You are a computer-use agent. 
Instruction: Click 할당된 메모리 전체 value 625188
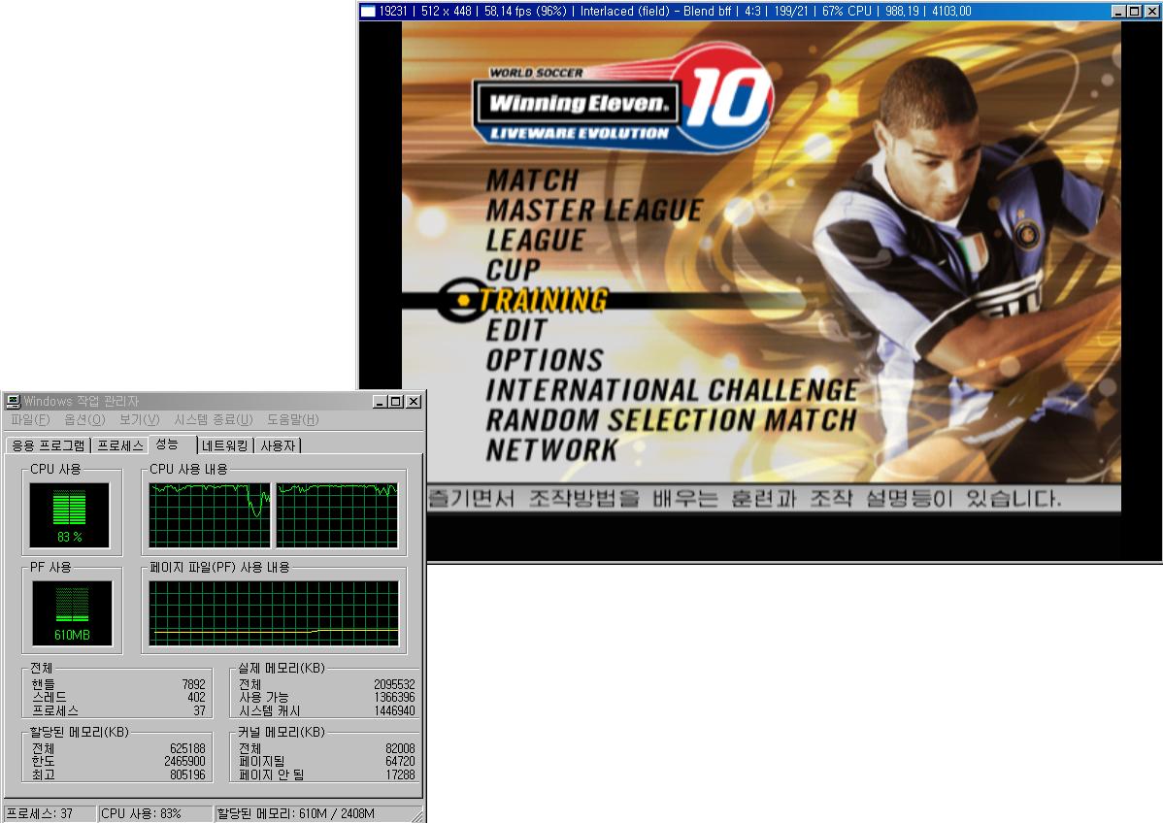[x=187, y=749]
